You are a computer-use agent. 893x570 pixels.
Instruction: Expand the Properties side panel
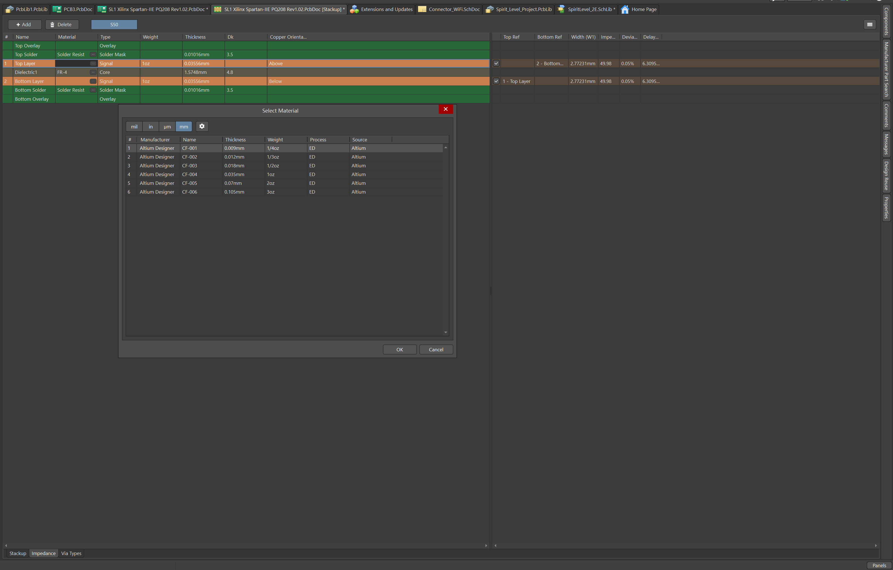point(886,208)
